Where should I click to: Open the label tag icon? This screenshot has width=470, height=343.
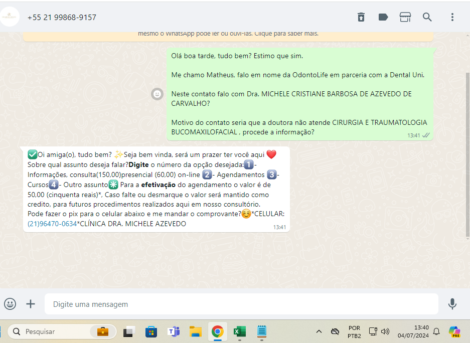[383, 17]
